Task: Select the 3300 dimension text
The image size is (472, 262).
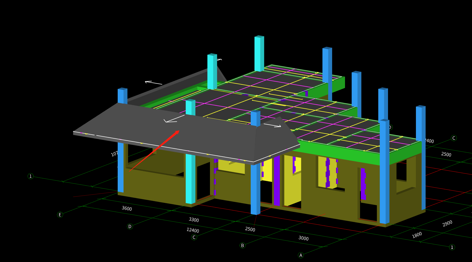Action: pos(194,220)
